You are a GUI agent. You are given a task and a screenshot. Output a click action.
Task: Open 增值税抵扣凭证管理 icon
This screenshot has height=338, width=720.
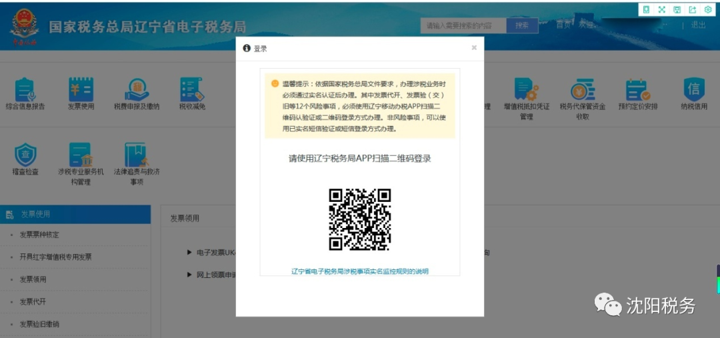pyautogui.click(x=526, y=89)
